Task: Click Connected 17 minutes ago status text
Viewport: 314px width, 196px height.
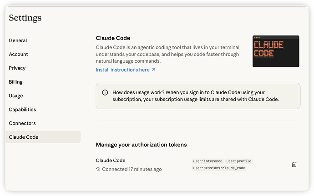Action: click(x=132, y=169)
